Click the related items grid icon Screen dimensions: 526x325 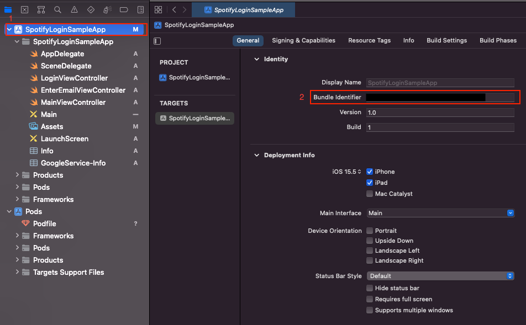[159, 10]
